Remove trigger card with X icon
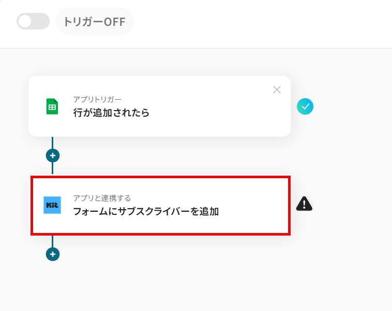 pos(277,90)
